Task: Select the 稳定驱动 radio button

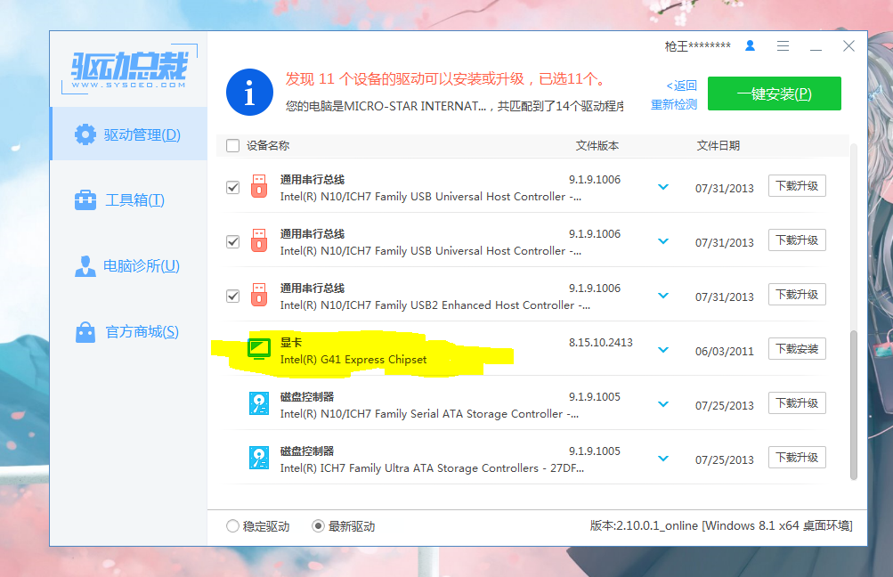Action: pyautogui.click(x=232, y=525)
